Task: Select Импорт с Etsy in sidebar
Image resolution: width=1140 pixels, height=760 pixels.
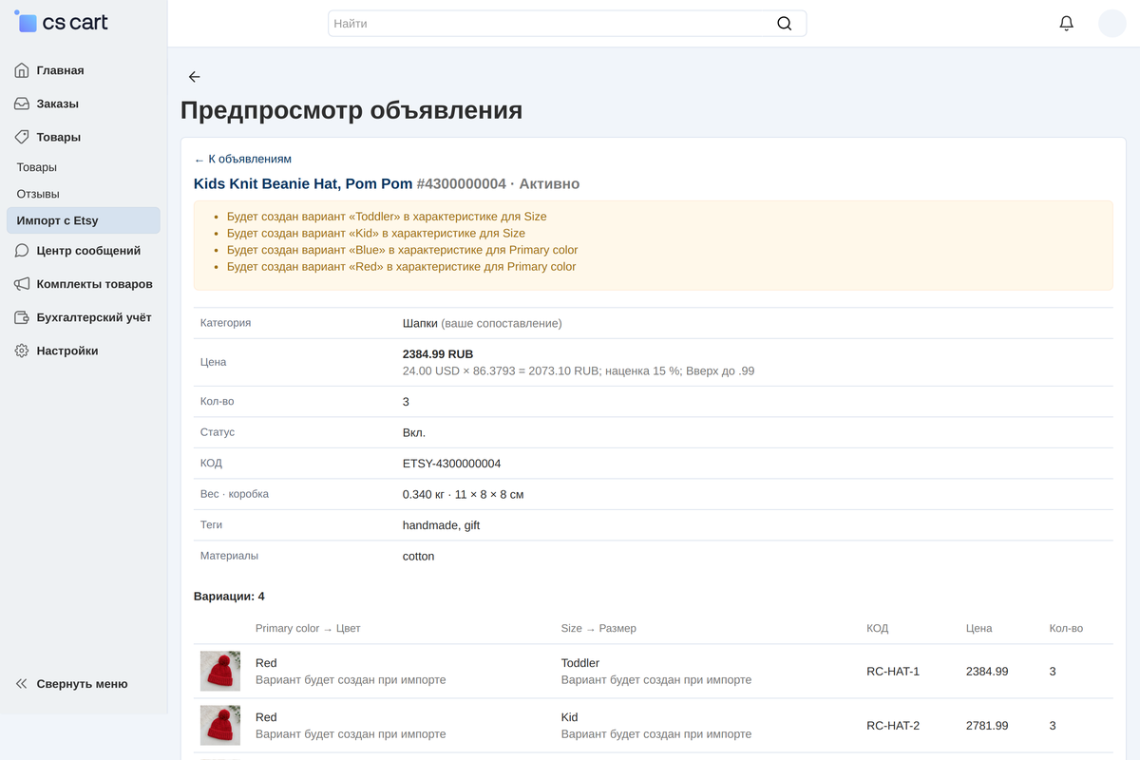Action: 84,220
